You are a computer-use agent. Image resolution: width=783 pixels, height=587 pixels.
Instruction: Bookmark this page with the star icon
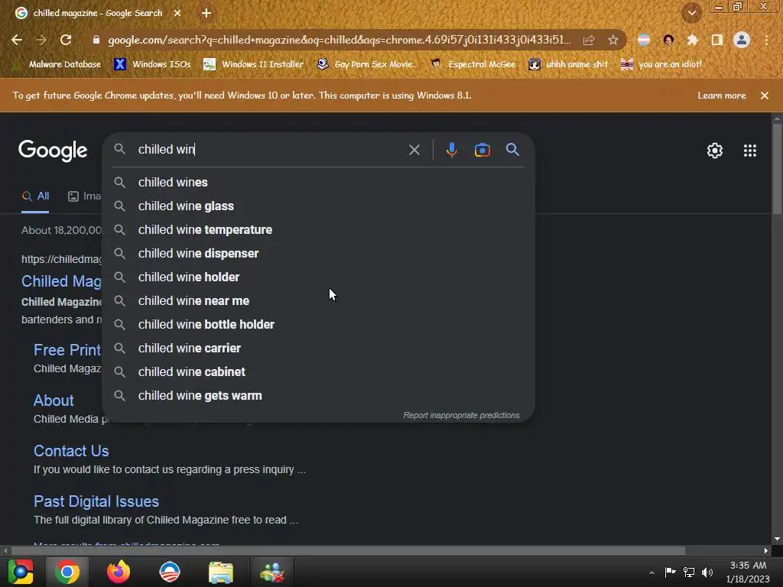click(x=613, y=40)
